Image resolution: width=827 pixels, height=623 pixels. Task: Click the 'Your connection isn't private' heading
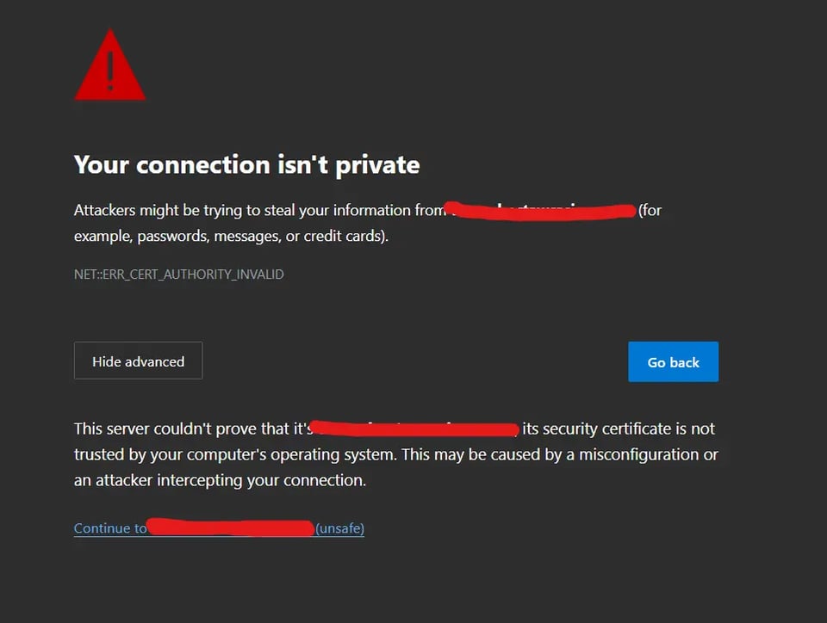tap(246, 164)
